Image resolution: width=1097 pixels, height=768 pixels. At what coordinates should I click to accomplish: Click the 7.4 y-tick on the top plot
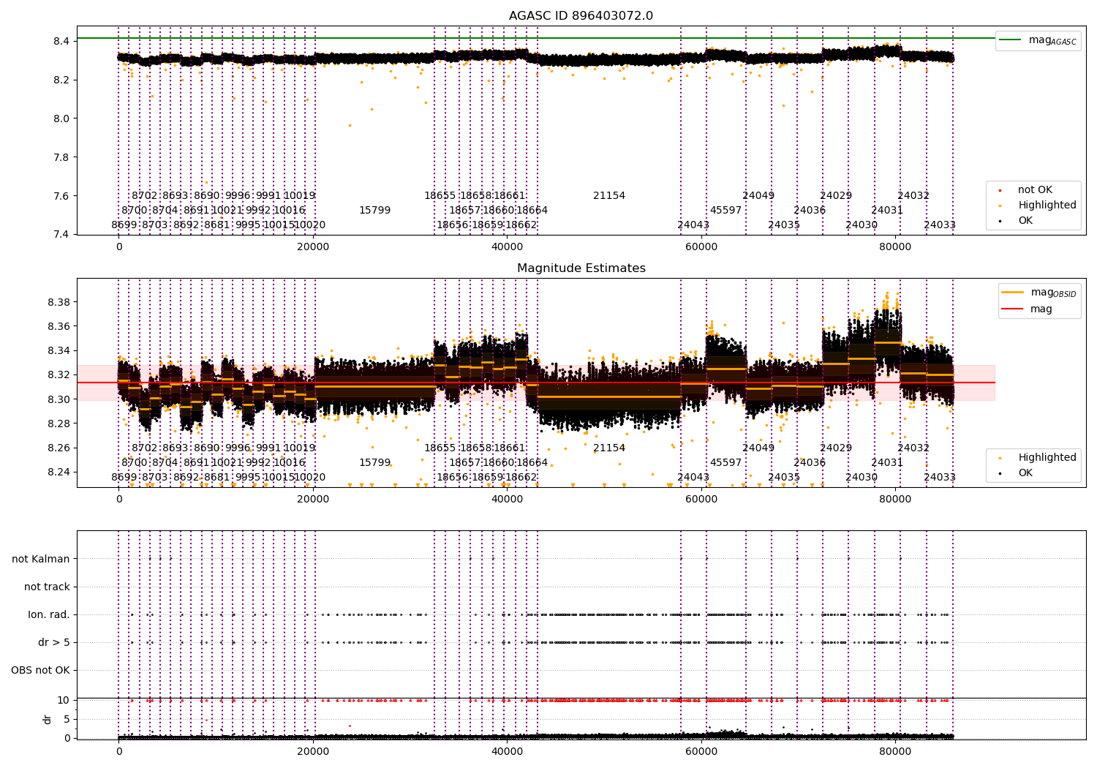[x=61, y=235]
